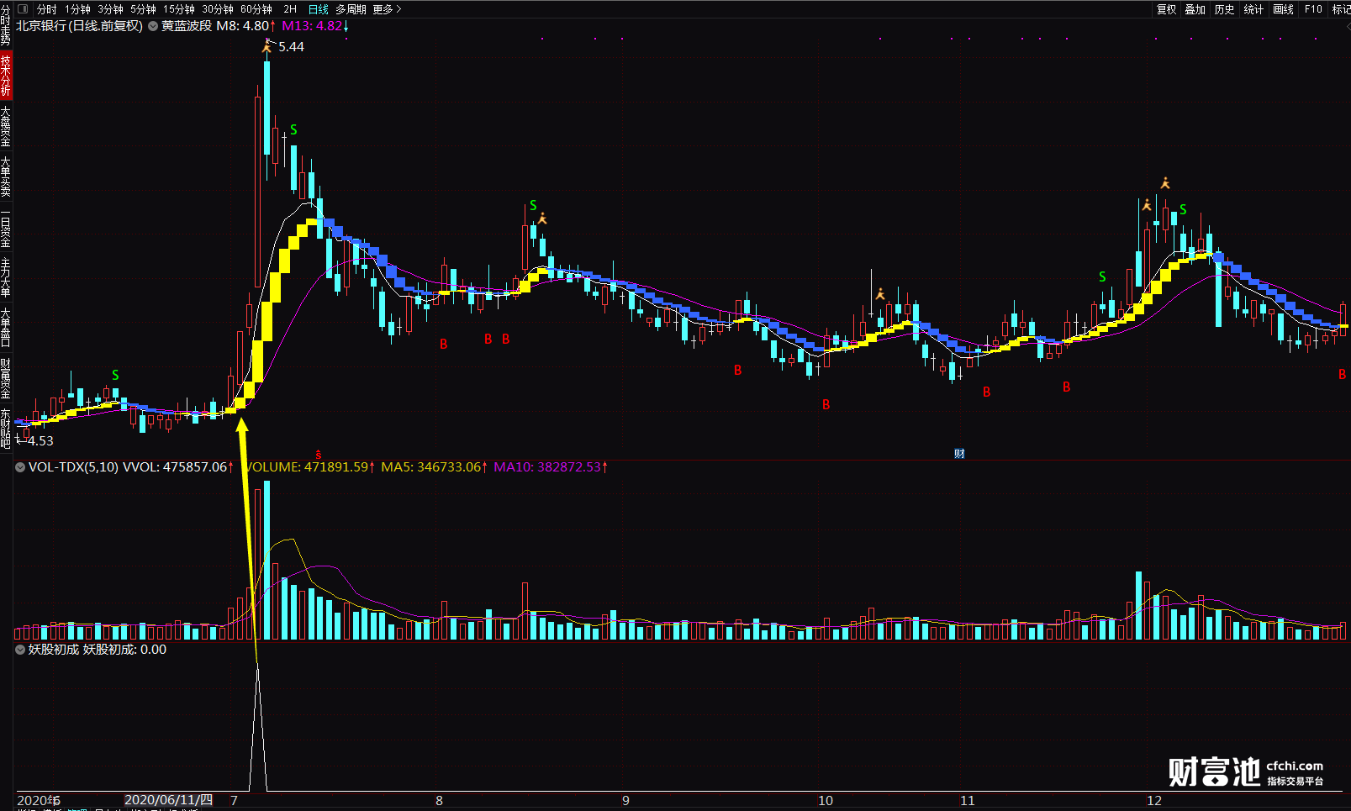Activate the 画线 drawing tool
This screenshot has width=1351, height=811.
[x=1284, y=9]
